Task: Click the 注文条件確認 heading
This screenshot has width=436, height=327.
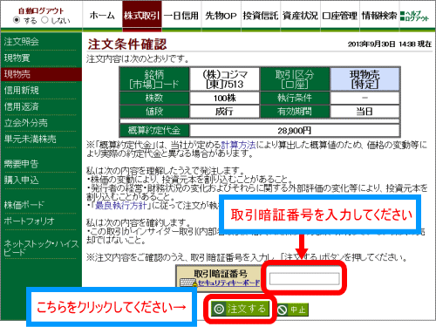Action: (127, 44)
